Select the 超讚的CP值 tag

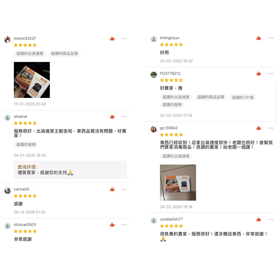(x=243, y=97)
